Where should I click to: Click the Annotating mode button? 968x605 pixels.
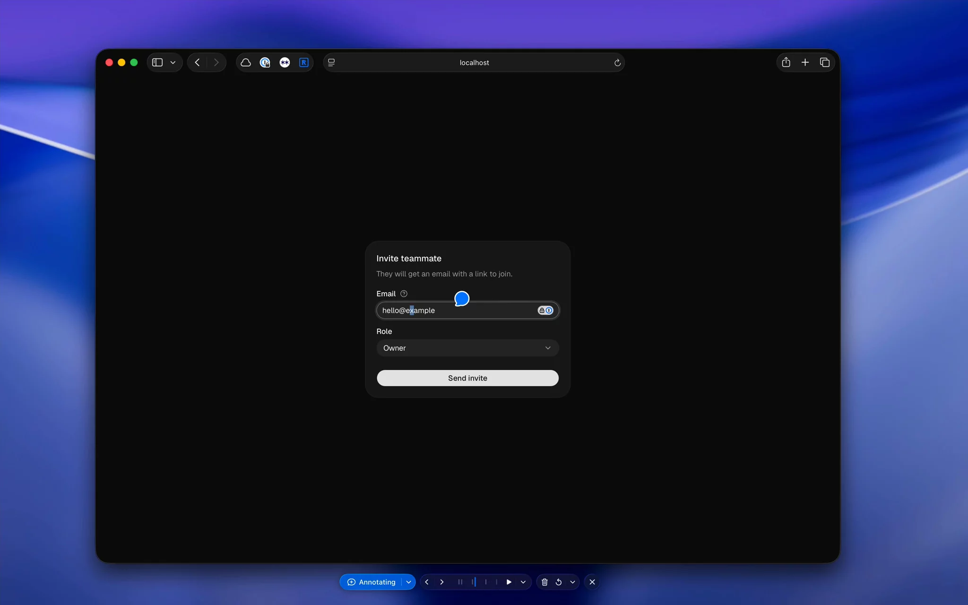pyautogui.click(x=371, y=582)
